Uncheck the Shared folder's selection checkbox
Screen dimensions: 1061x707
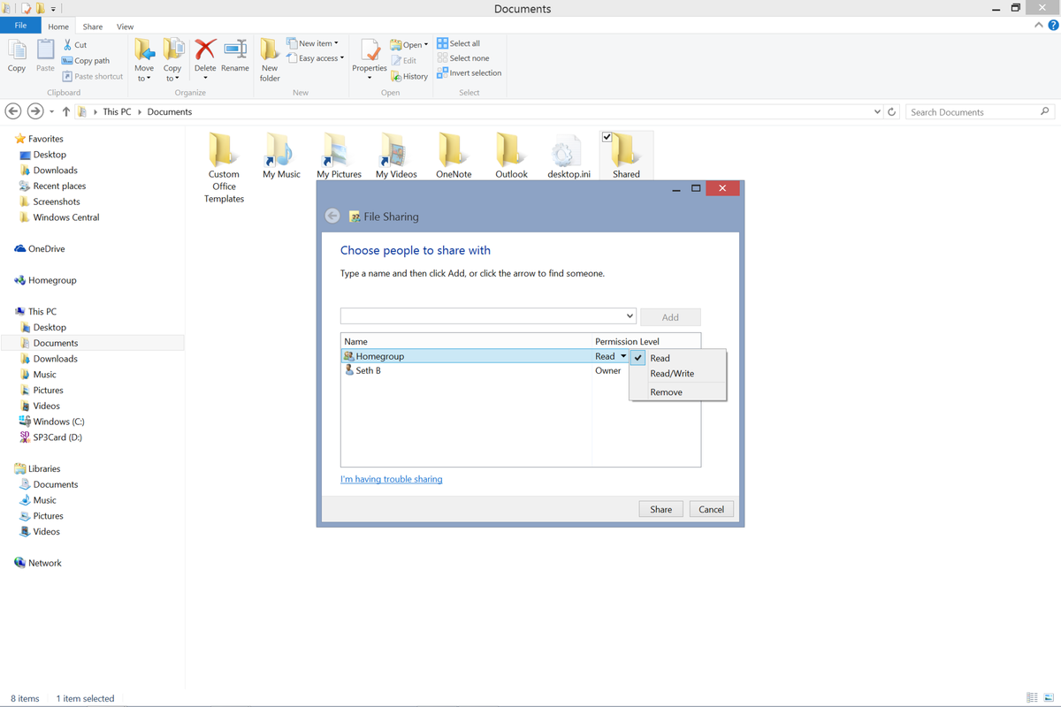(x=607, y=136)
